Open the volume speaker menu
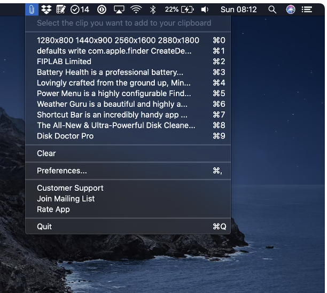The image size is (327, 293). [x=205, y=10]
